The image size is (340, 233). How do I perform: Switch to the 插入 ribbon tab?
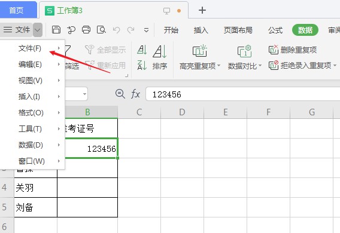point(201,30)
